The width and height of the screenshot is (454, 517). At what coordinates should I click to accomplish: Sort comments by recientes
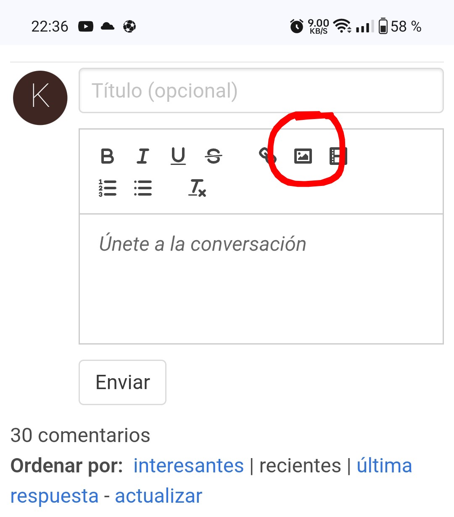[300, 466]
